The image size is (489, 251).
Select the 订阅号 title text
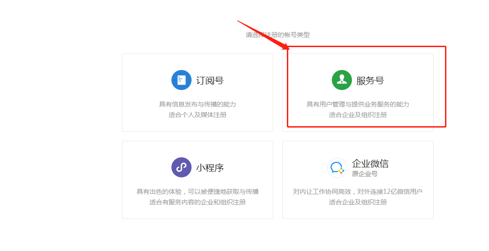210,80
